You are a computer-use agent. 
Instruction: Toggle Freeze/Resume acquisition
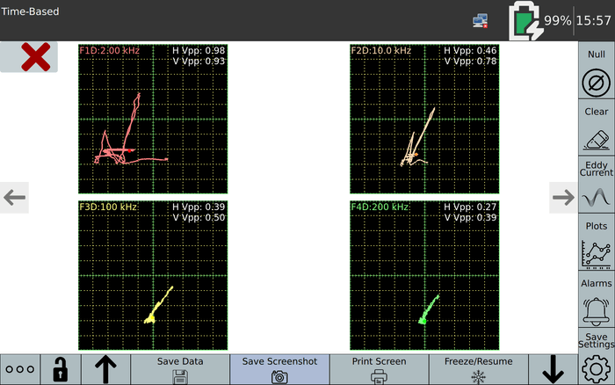click(478, 369)
